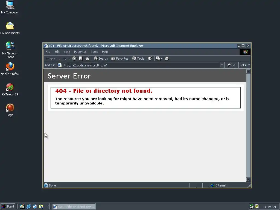This screenshot has height=210, width=280.
Task: Expand the address bar dropdown list
Action: [222, 65]
